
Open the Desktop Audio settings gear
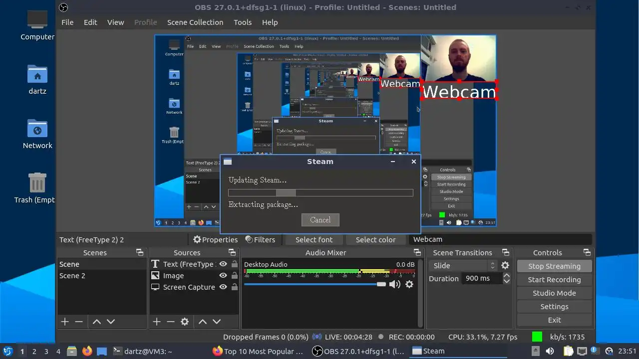409,284
